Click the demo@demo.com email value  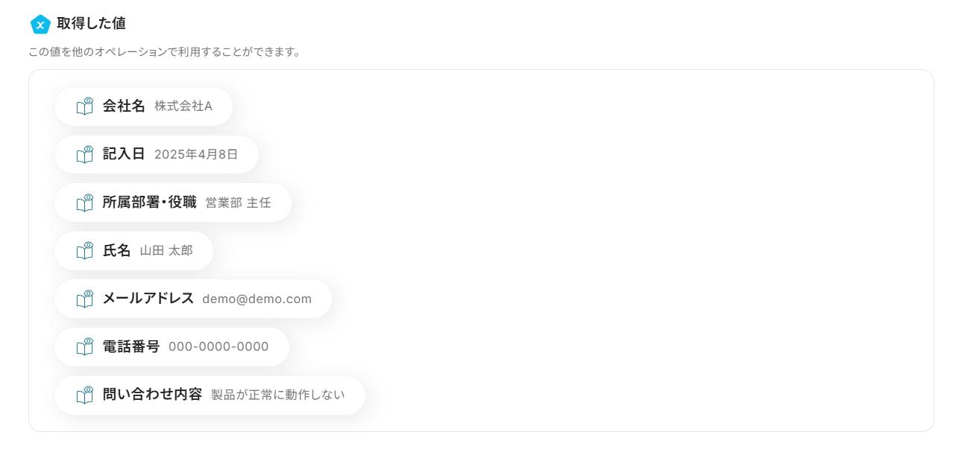pos(257,299)
